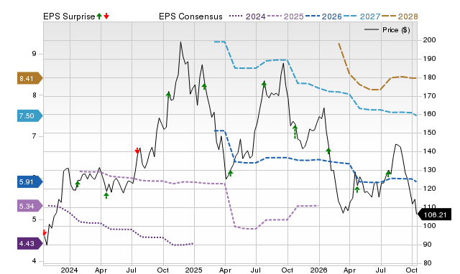460x274 pixels.
Task: Select the green EPS beat arrow after April 2024
Action: (x=106, y=195)
